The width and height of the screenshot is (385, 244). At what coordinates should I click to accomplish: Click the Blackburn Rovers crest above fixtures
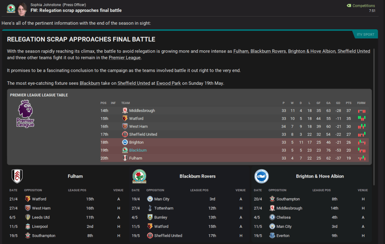(139, 176)
